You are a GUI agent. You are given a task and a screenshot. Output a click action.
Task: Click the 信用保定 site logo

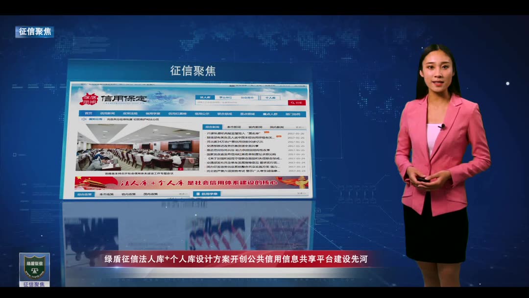click(123, 99)
